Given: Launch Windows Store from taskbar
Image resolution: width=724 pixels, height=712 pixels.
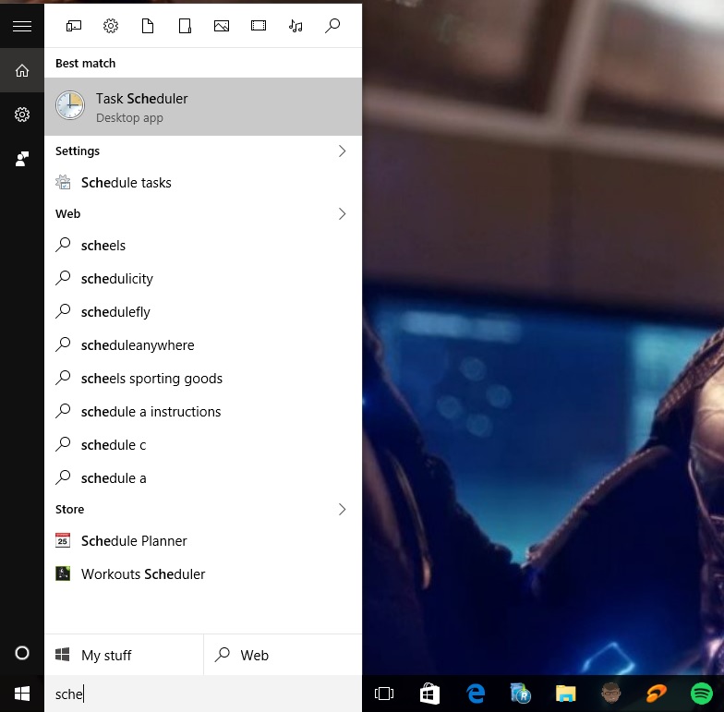Looking at the screenshot, I should (429, 694).
